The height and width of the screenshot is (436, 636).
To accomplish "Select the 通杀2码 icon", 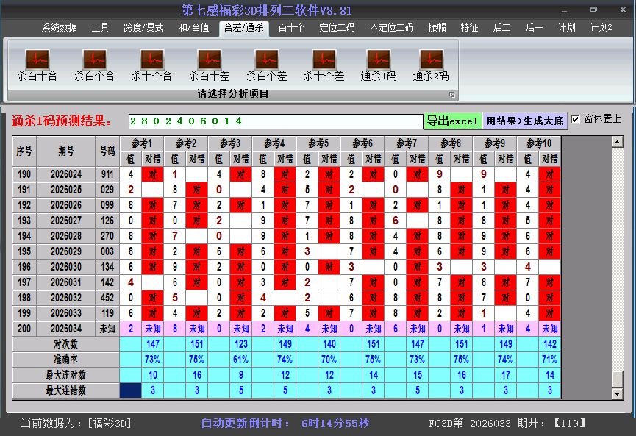I will (431, 60).
